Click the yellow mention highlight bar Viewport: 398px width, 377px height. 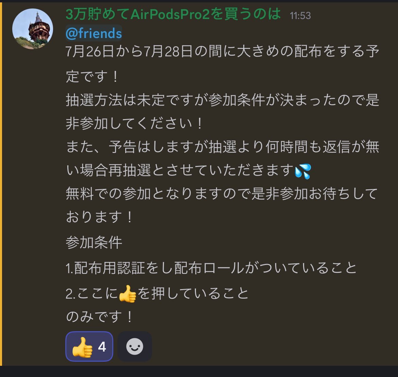(1, 184)
